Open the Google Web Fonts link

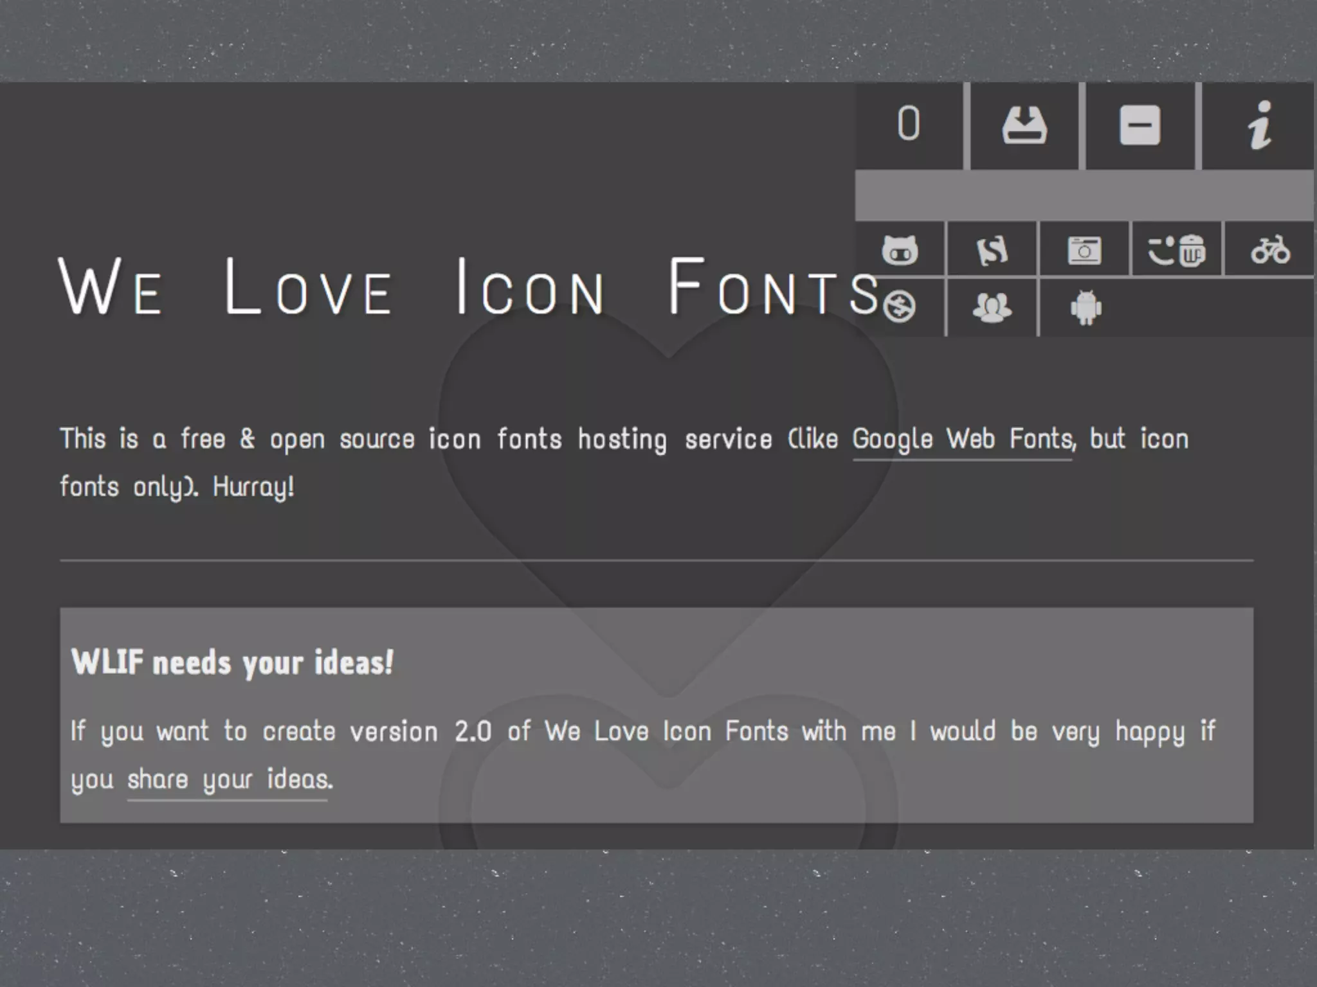point(962,440)
